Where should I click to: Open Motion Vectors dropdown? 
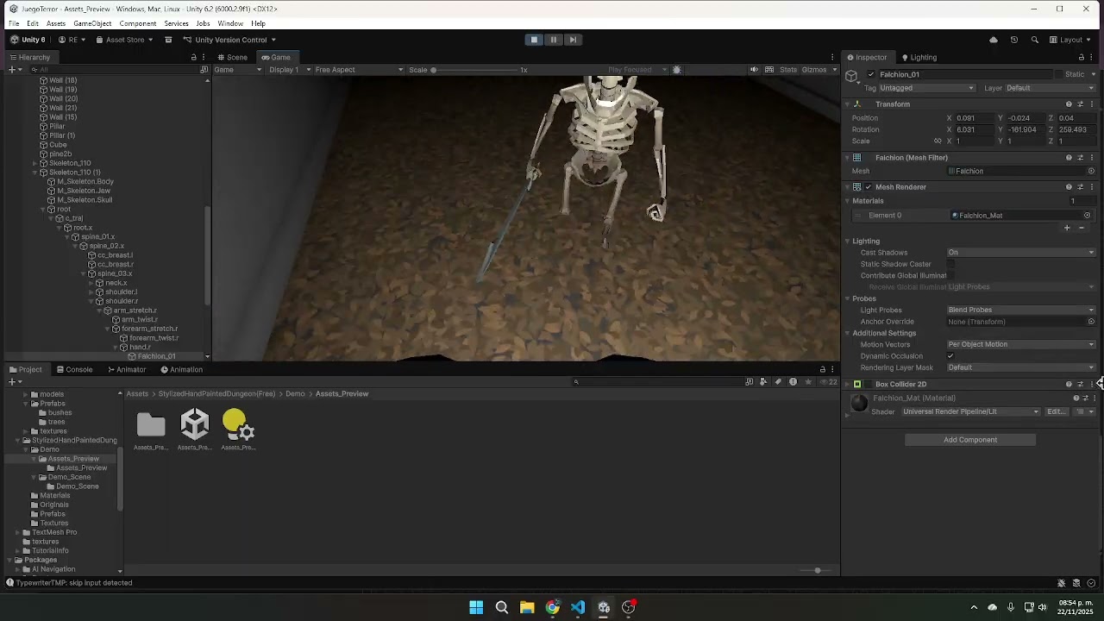point(1021,345)
